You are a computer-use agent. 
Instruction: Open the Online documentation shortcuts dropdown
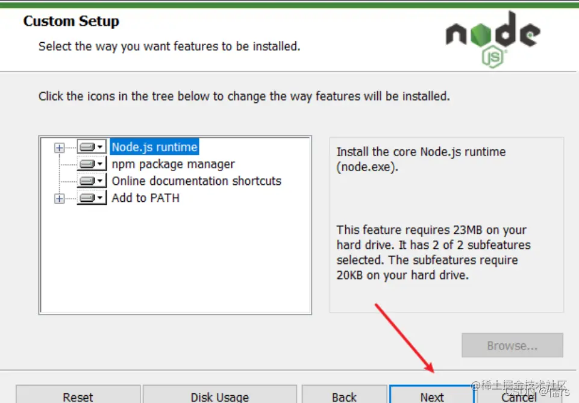100,181
